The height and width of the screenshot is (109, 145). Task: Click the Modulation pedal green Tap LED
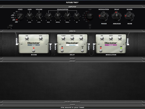tap(121, 48)
